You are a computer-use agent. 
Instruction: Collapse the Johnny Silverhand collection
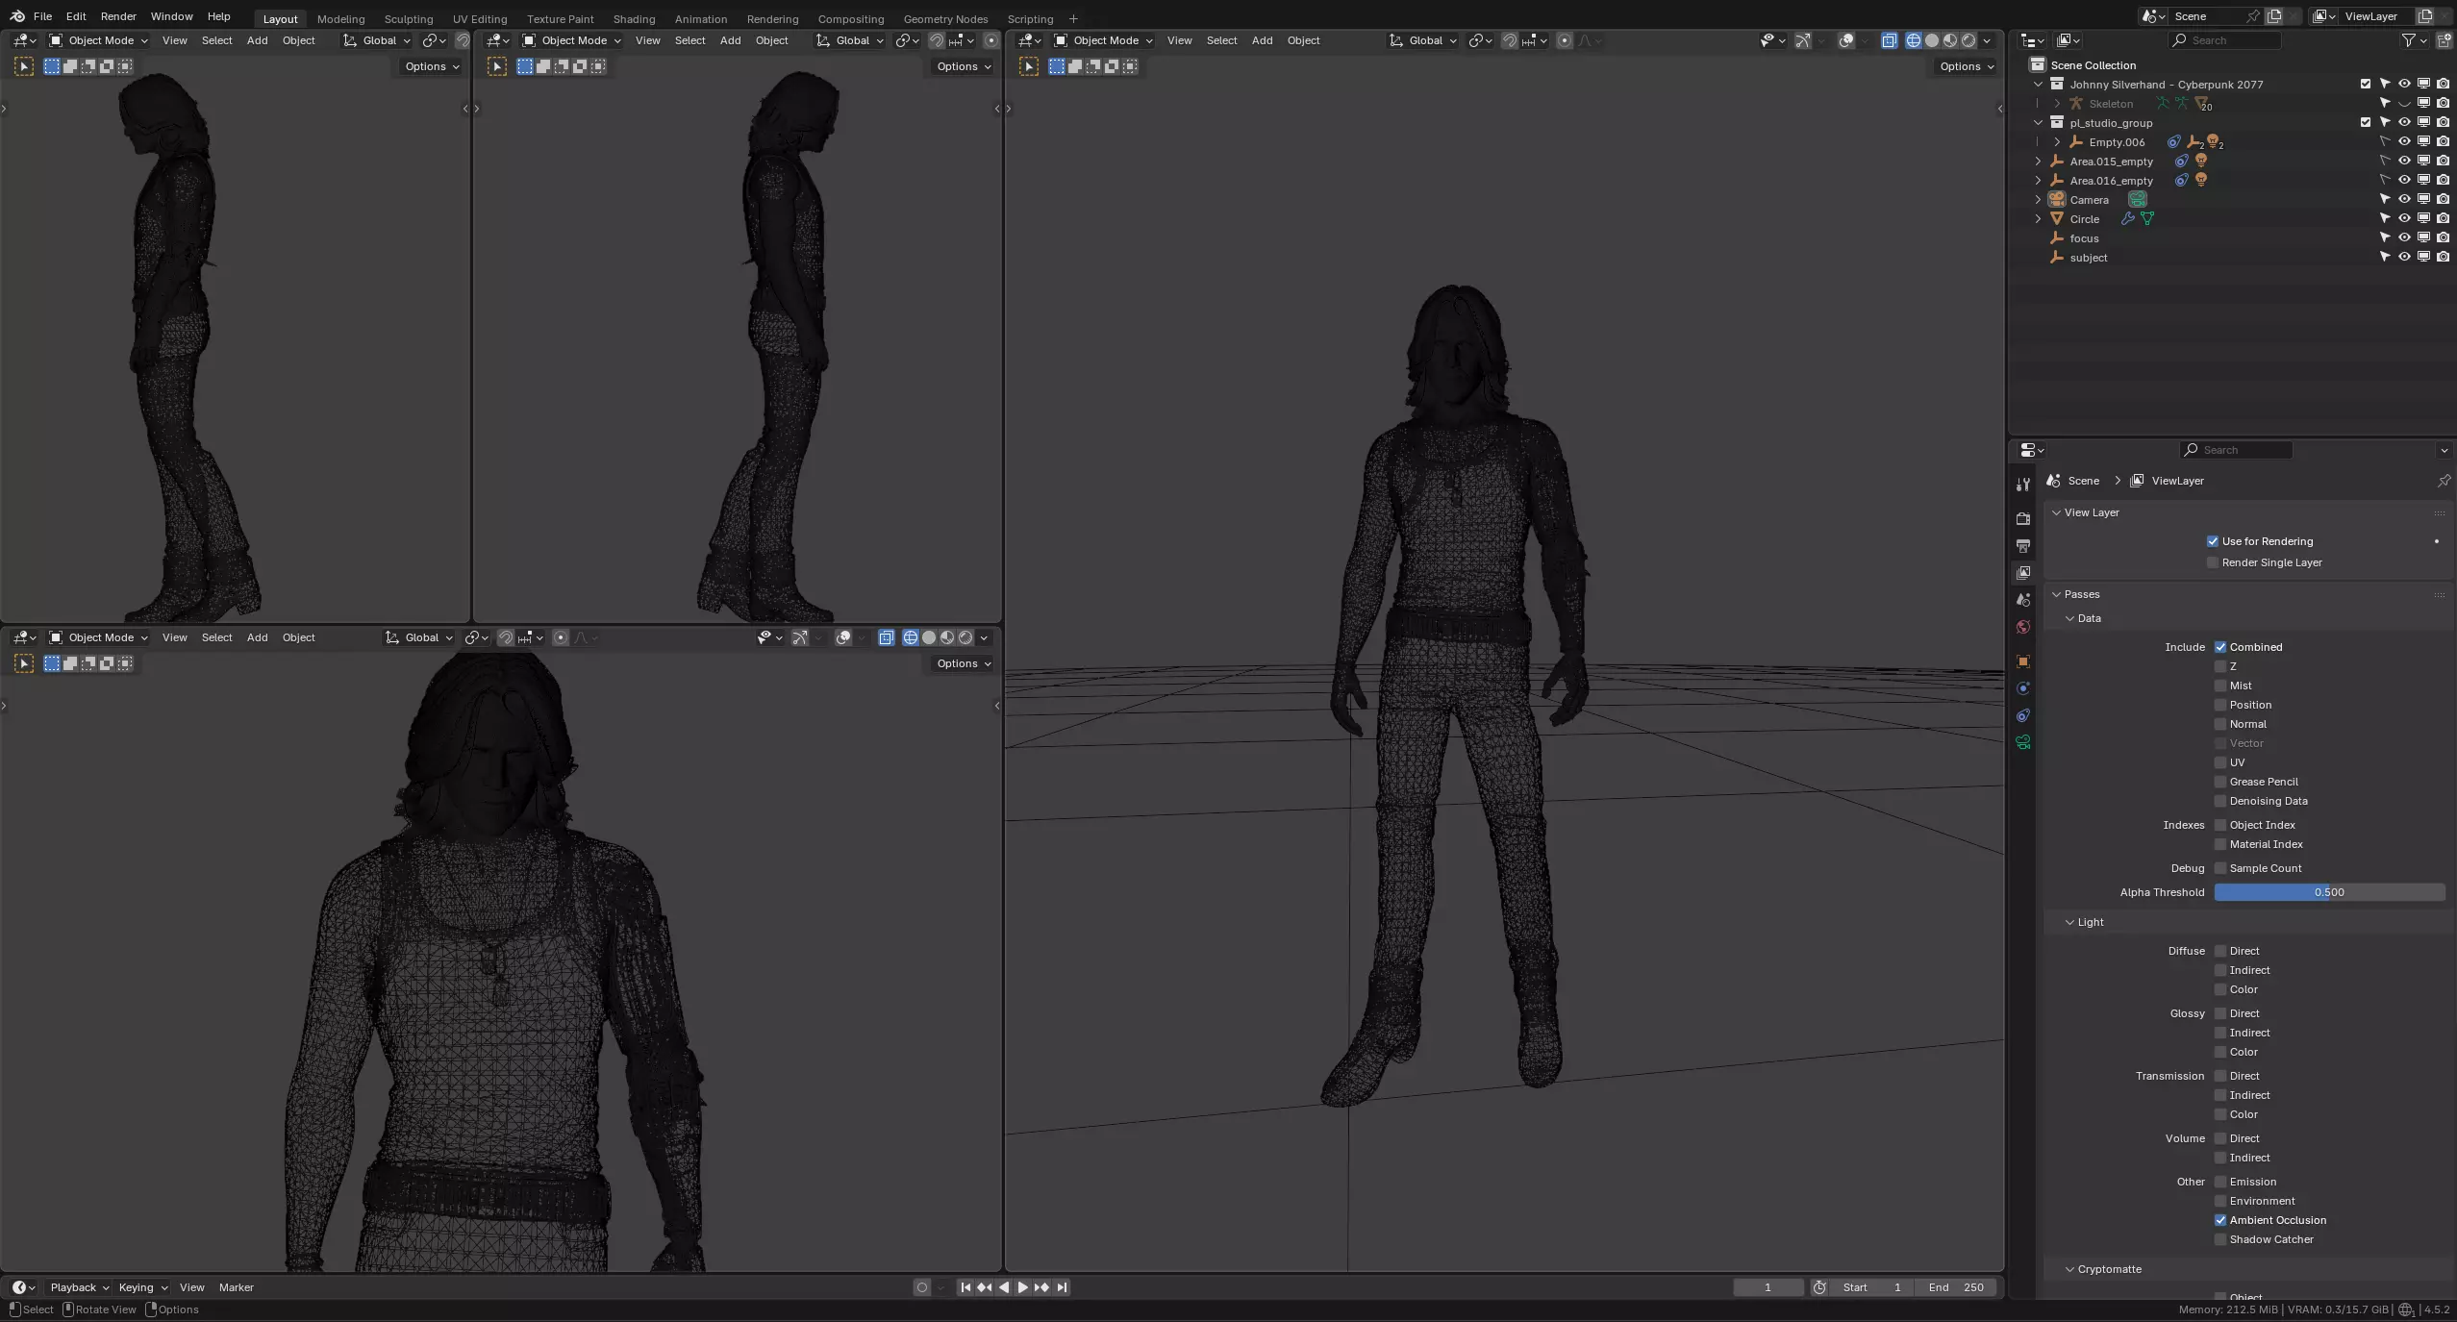(2038, 85)
